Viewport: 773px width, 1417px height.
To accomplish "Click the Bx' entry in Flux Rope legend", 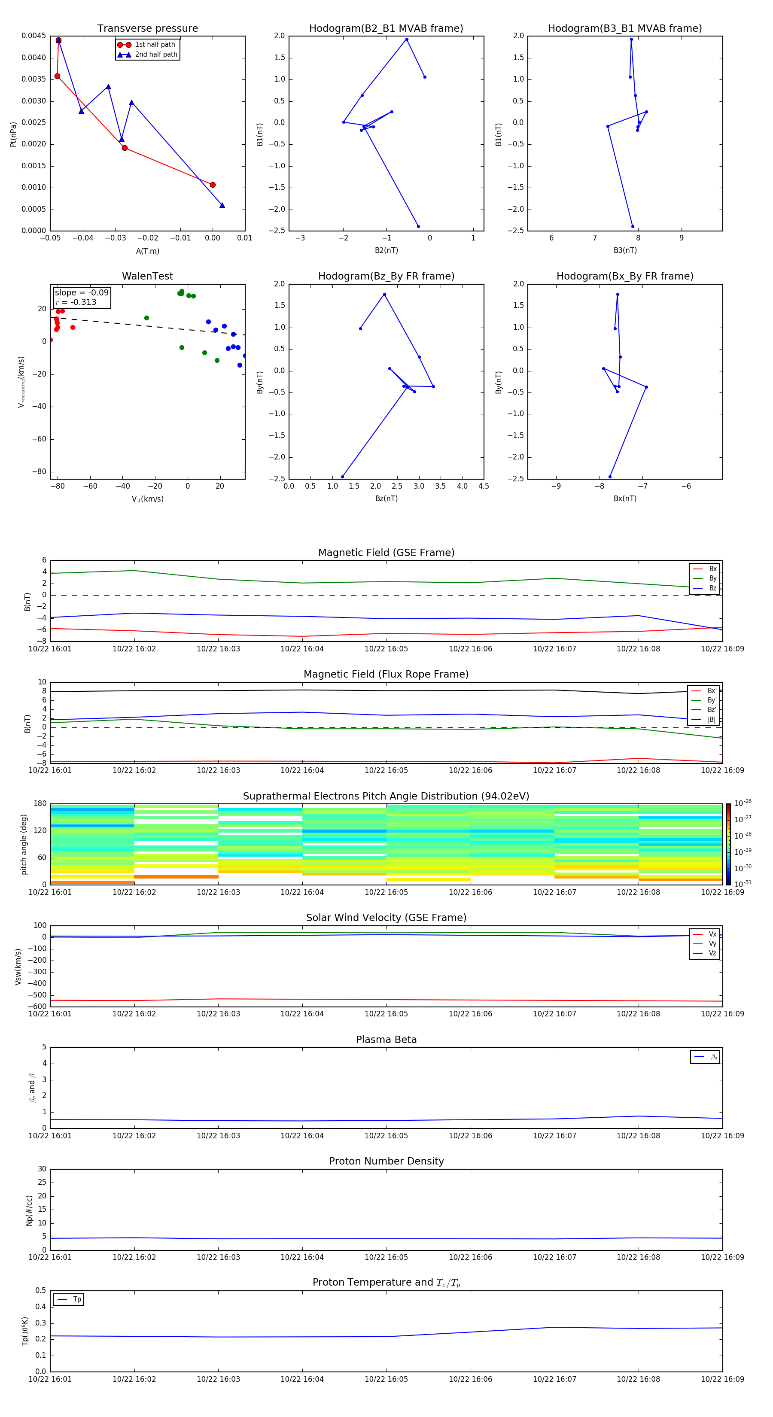I will [704, 691].
